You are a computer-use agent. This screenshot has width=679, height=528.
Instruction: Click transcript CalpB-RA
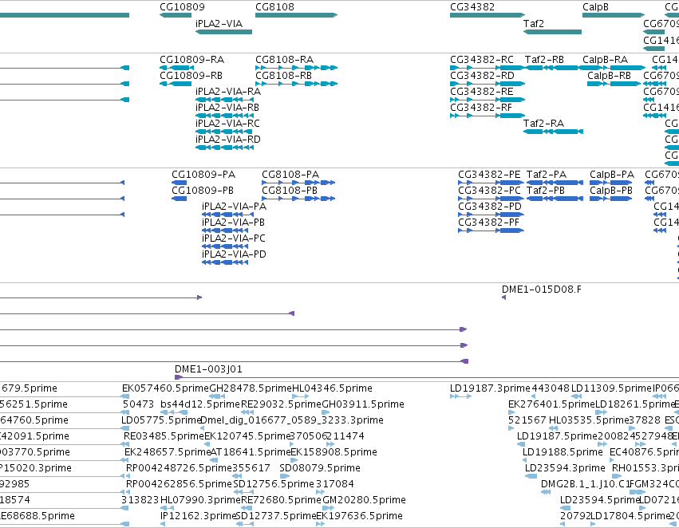pos(605,59)
